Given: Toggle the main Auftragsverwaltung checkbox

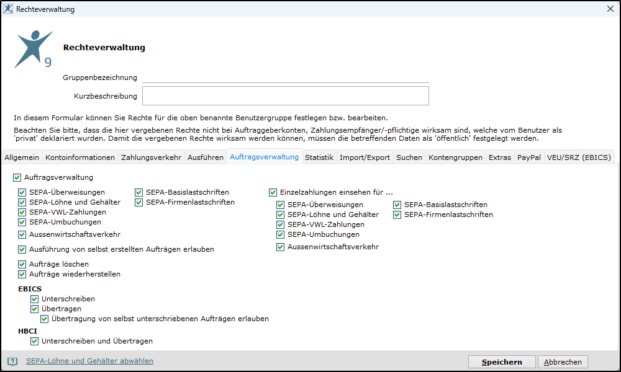Looking at the screenshot, I should 17,177.
